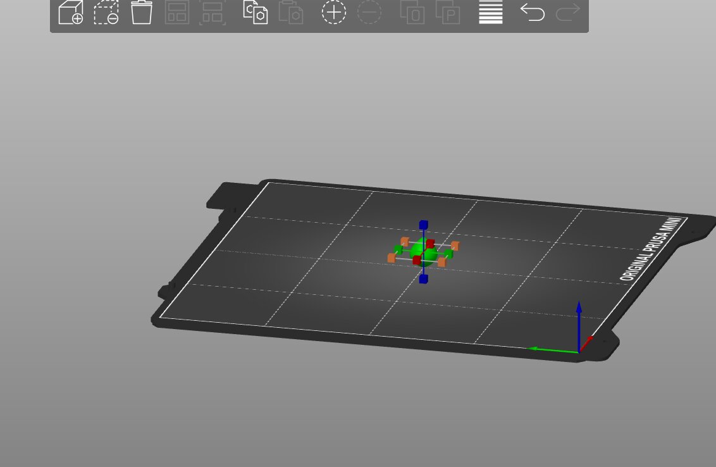Add an instance with the plus circle icon
The width and height of the screenshot is (716, 467).
tap(334, 12)
